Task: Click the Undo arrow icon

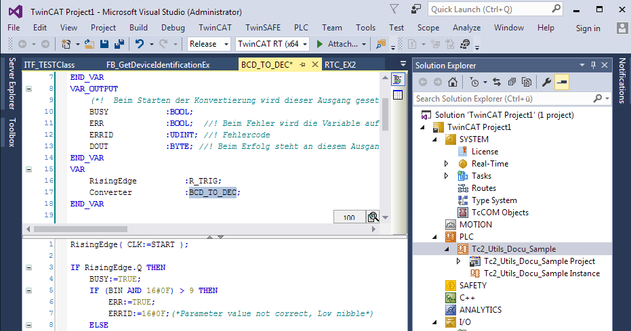Action: [140, 44]
